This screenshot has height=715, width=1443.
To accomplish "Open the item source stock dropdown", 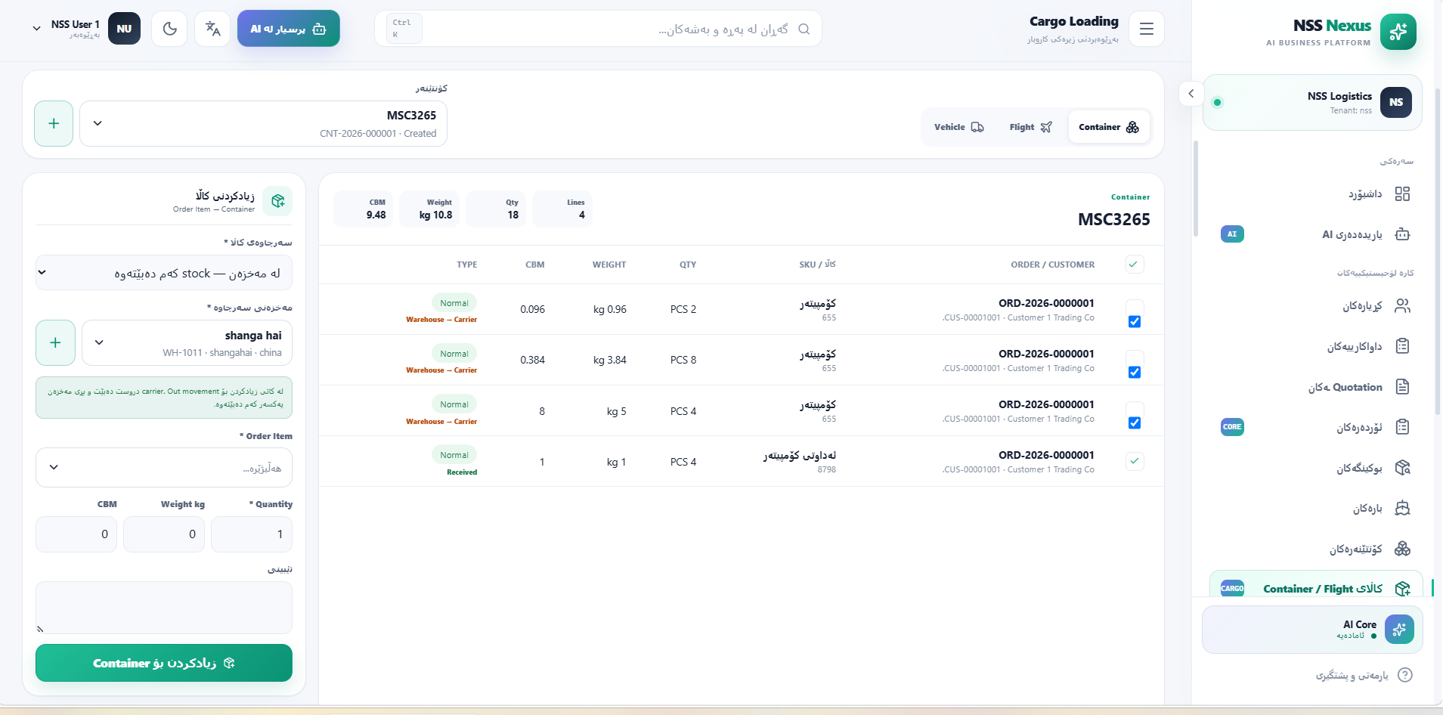I will click(x=164, y=273).
